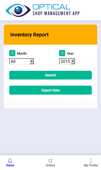Viewport: 101px width, 170px height.
Task: Click the Export Data button
Action: click(x=51, y=90)
